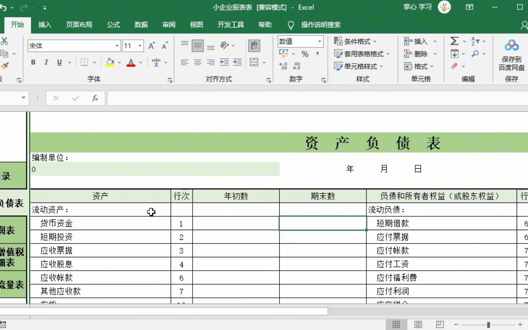Screen dimensions: 528x330
Task: Toggle wrap text for the cell
Action: (254, 45)
